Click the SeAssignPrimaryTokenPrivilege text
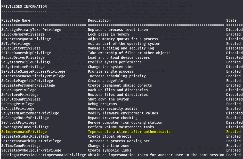Viewport: 243px width, 159px height. tap(31, 30)
